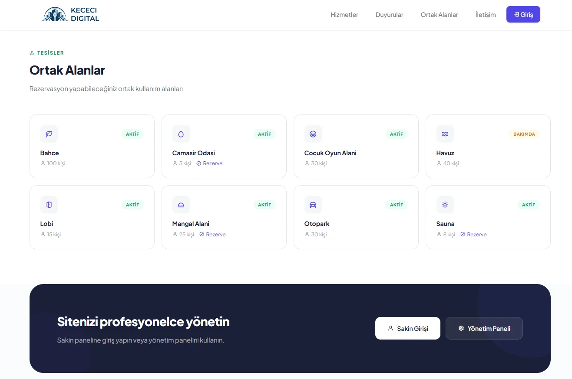Click the AKTİF badge on Mangal Alani card
This screenshot has height=379, width=572.
point(265,205)
